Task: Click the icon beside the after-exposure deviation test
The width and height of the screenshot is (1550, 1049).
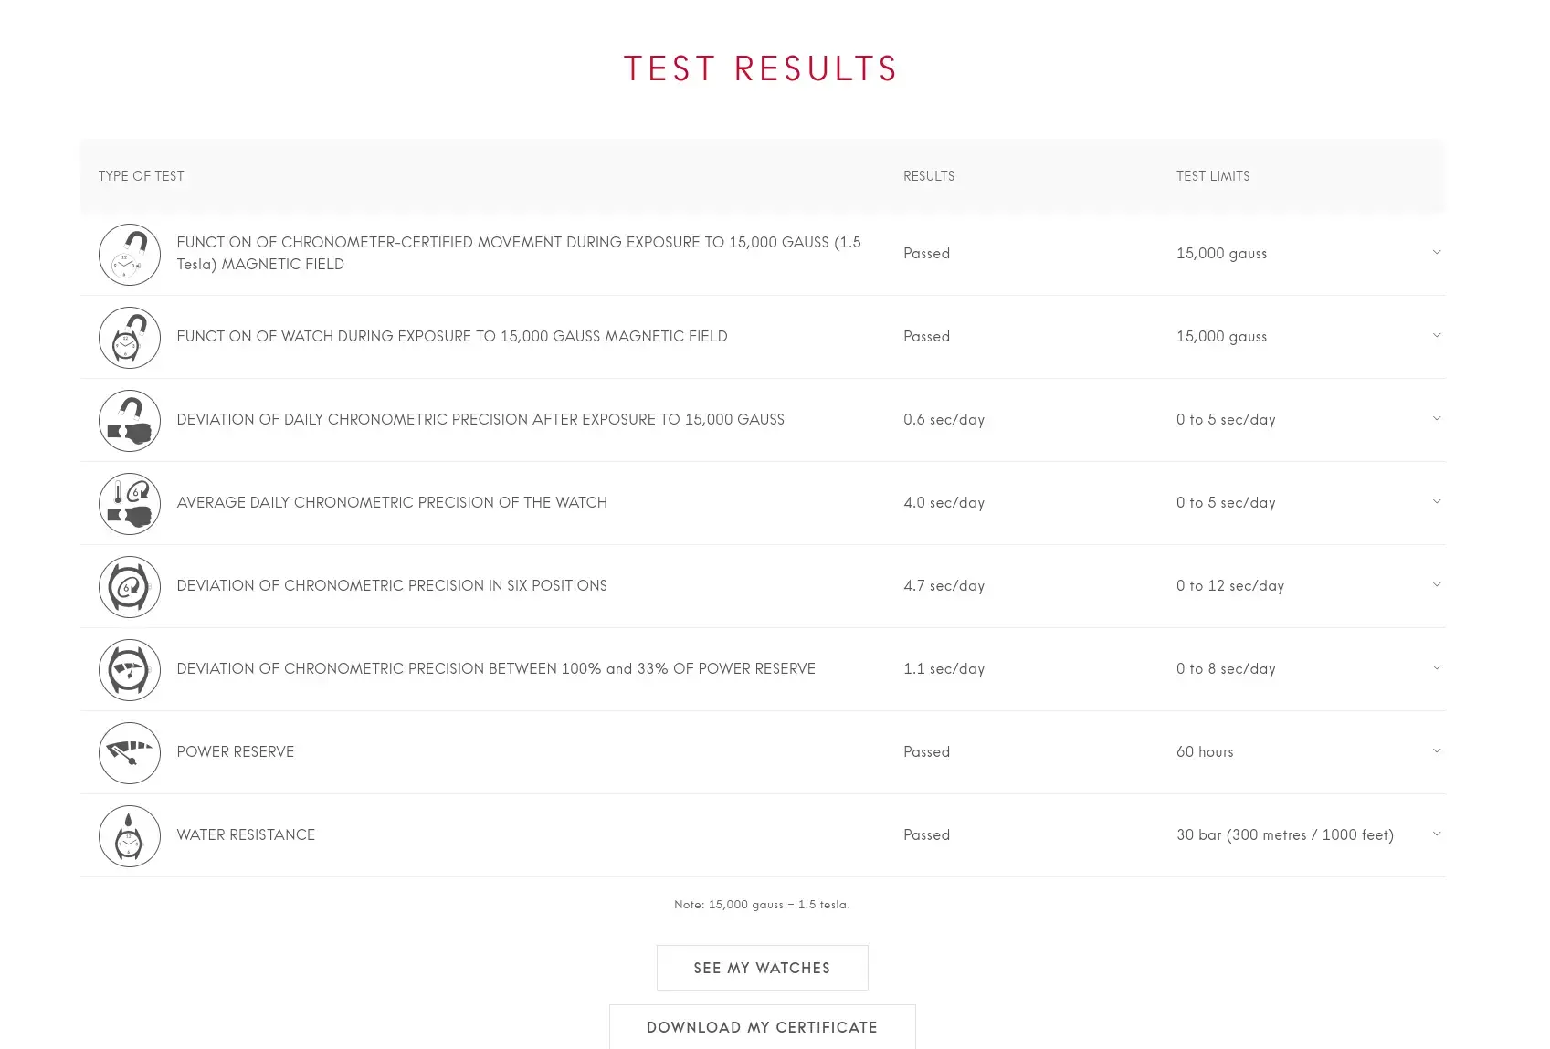Action: pyautogui.click(x=130, y=421)
